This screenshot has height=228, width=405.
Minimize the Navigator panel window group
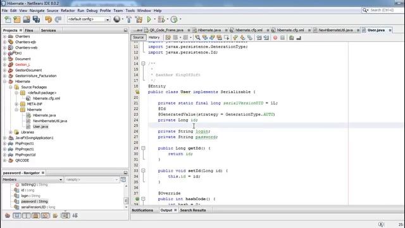pos(125,173)
